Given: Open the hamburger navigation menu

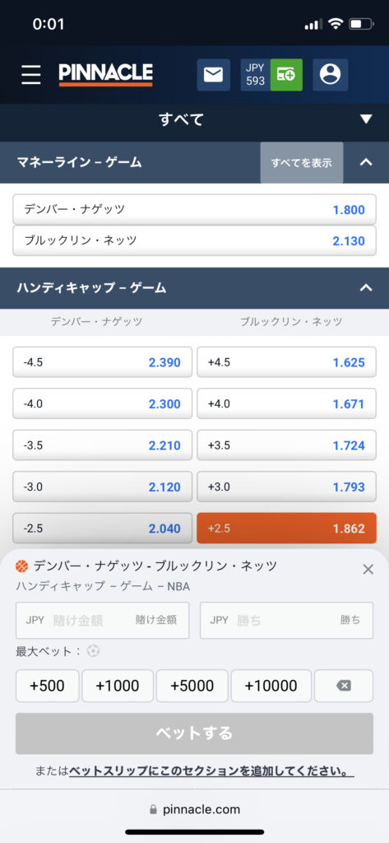Looking at the screenshot, I should point(31,75).
